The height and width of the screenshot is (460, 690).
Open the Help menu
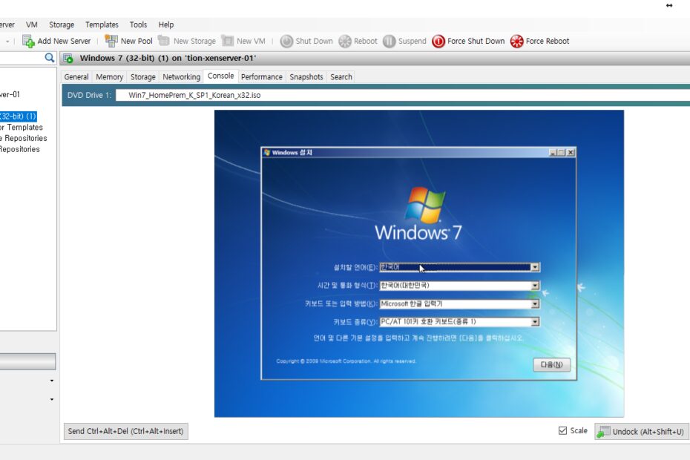[166, 24]
